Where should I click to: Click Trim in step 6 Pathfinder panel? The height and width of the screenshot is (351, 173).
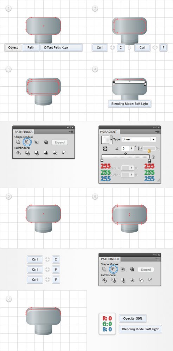click(x=114, y=280)
